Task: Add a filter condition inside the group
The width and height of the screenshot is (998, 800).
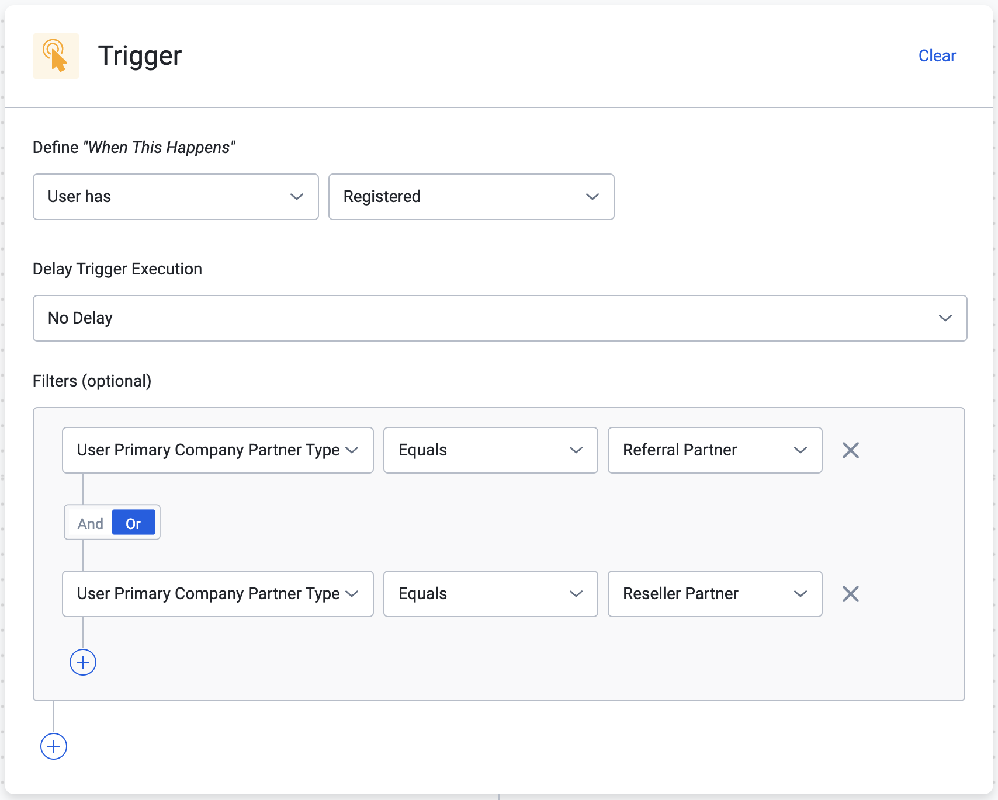Action: [x=83, y=662]
